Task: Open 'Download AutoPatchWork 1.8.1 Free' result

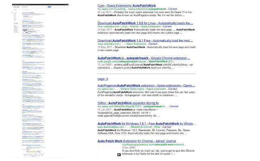Action: [x=145, y=40]
